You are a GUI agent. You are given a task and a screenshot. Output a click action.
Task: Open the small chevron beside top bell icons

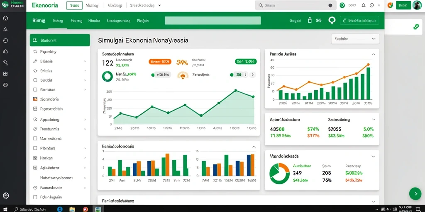point(379,5)
